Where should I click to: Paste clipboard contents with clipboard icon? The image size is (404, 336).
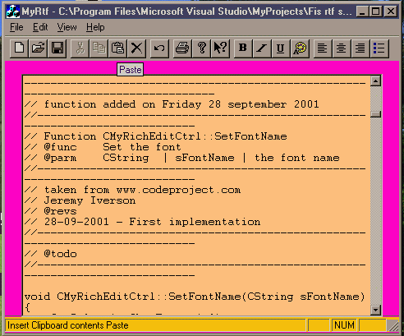tap(117, 48)
